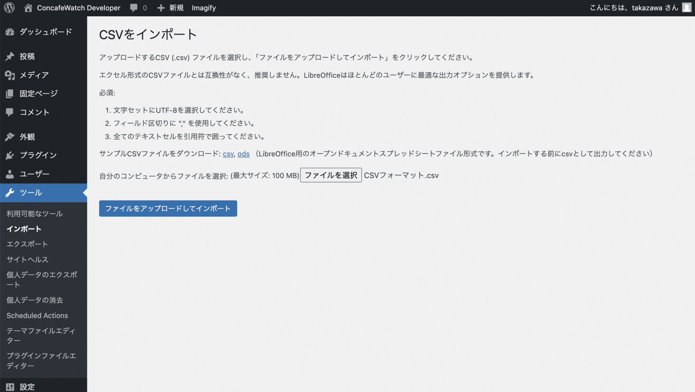Click the ファイルを選択 file chooser button

(331, 175)
